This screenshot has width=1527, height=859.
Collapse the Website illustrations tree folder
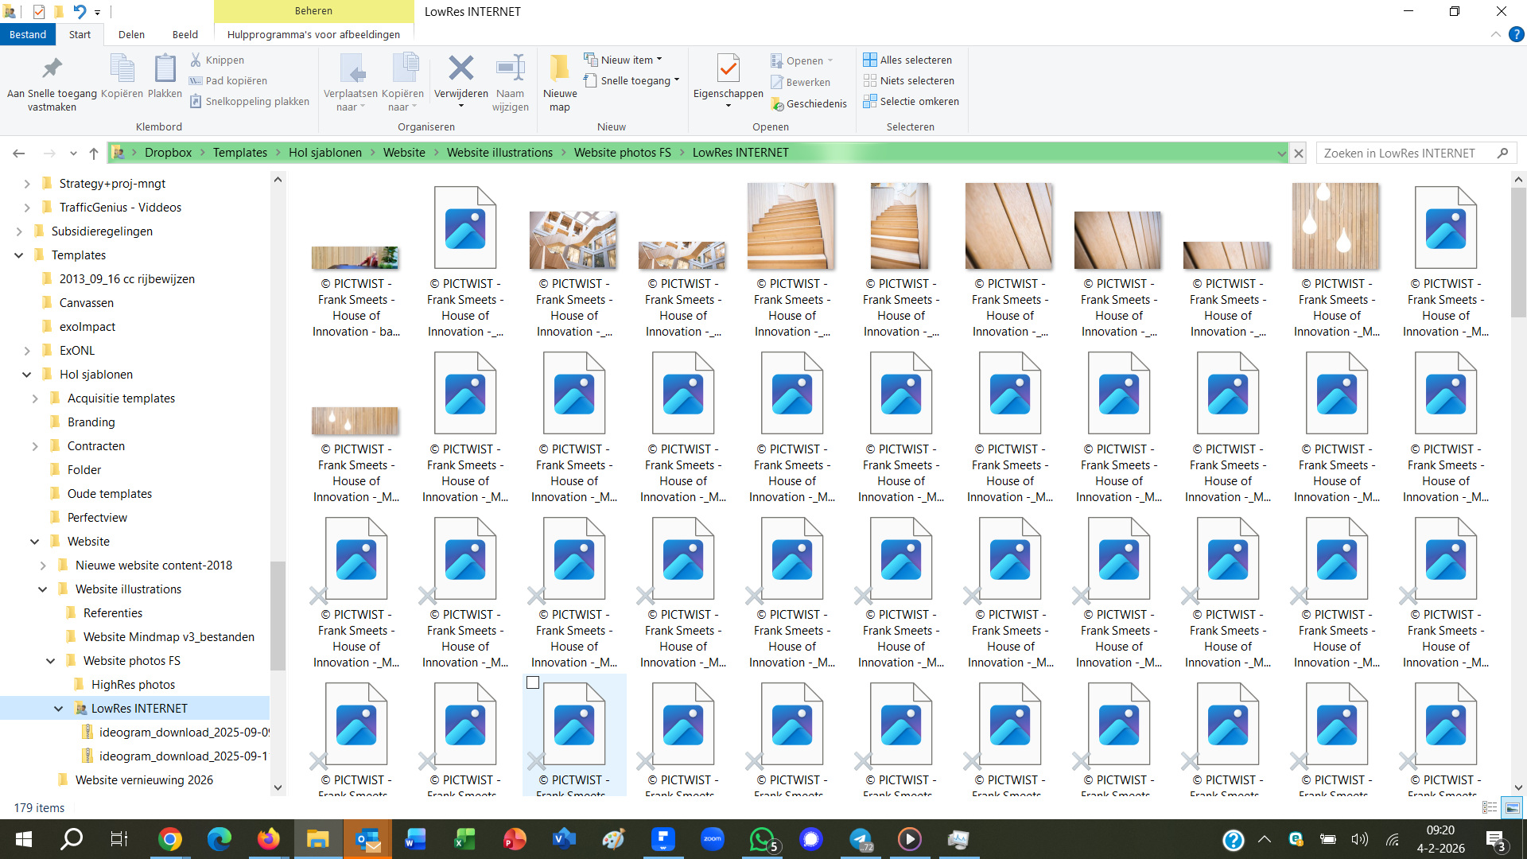tap(43, 589)
